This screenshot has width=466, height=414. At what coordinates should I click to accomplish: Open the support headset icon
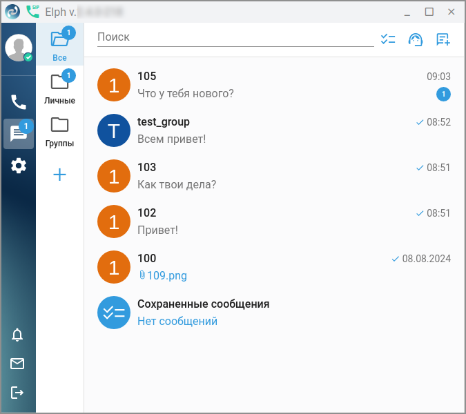[416, 39]
